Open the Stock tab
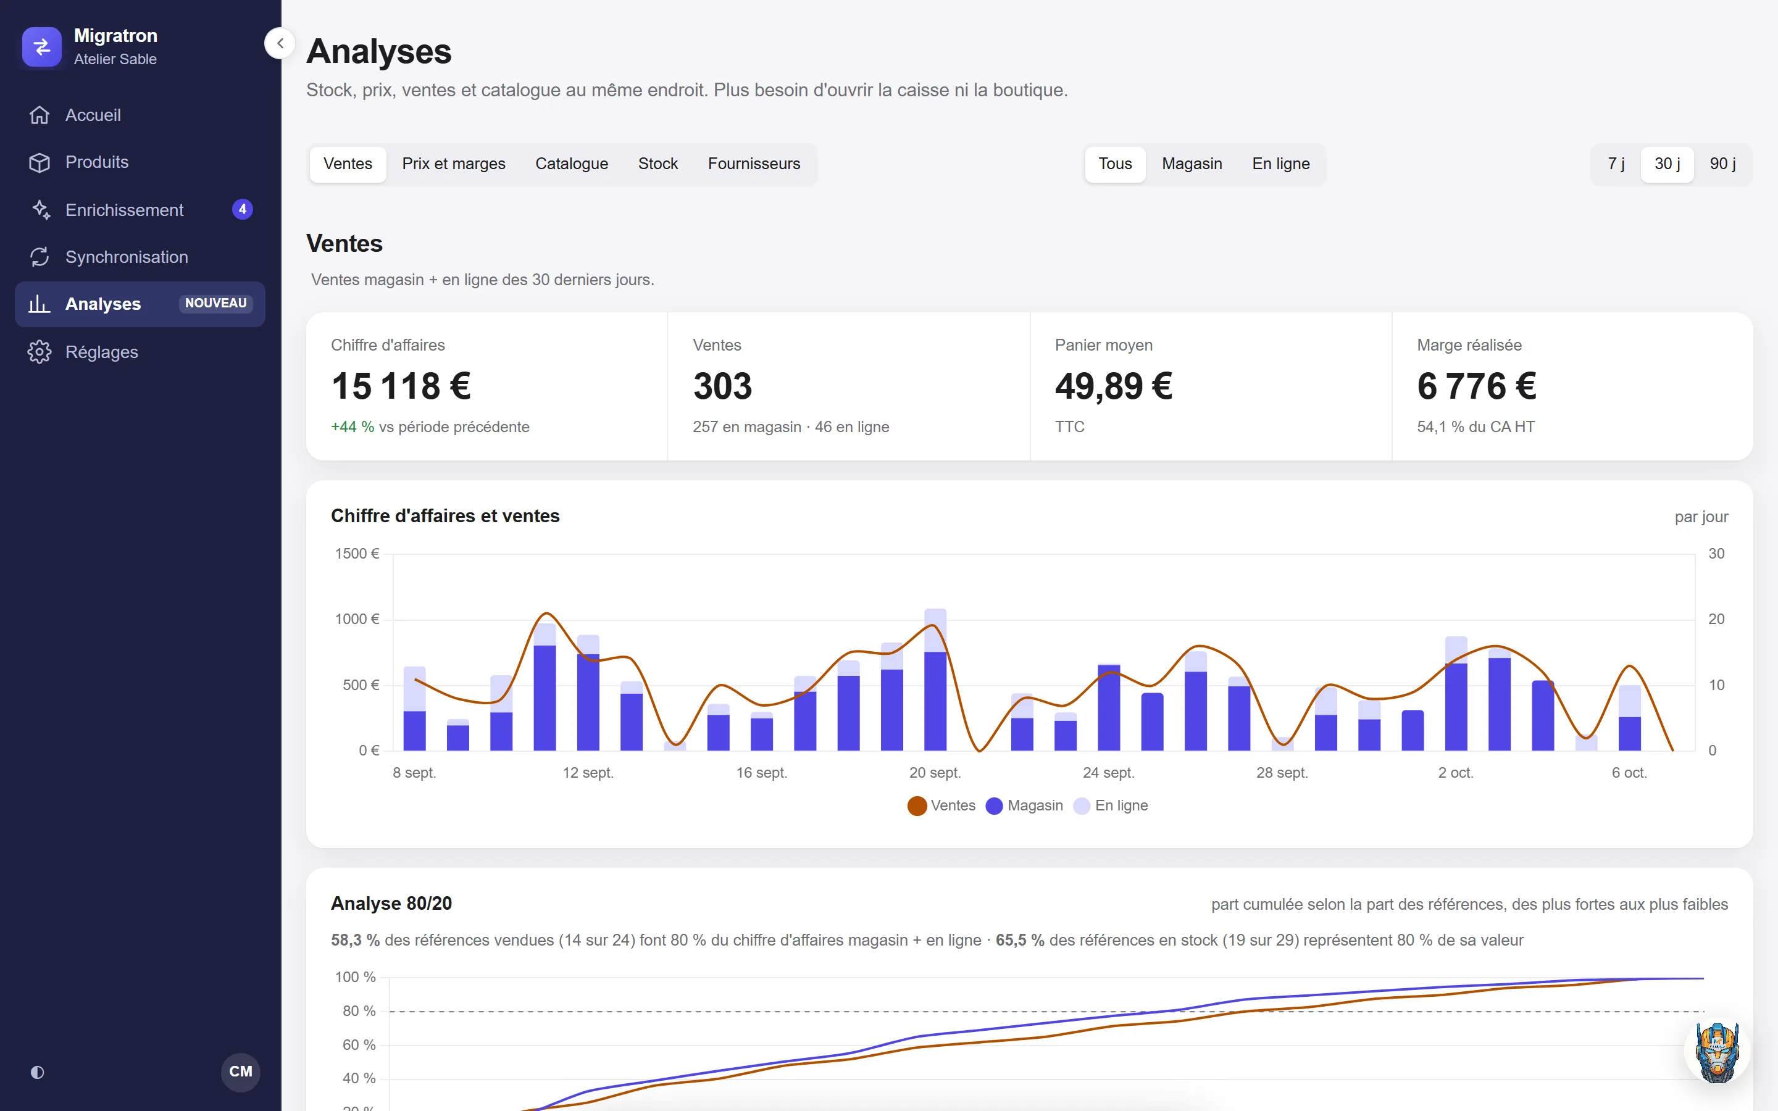Image resolution: width=1778 pixels, height=1111 pixels. tap(657, 164)
